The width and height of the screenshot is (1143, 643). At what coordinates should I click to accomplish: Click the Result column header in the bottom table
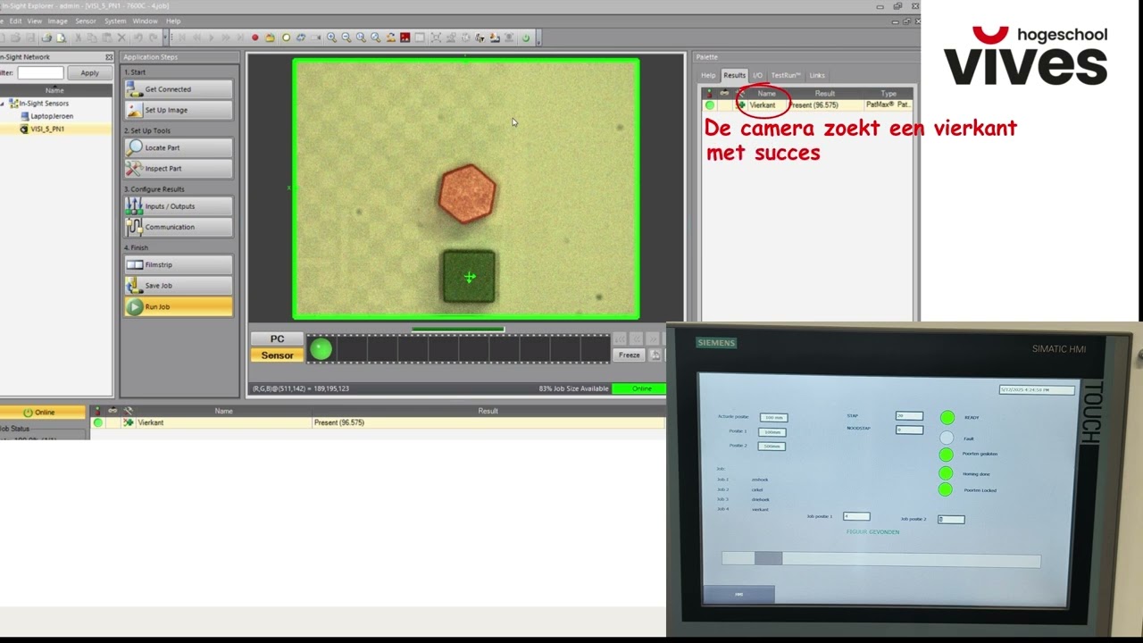pyautogui.click(x=488, y=411)
